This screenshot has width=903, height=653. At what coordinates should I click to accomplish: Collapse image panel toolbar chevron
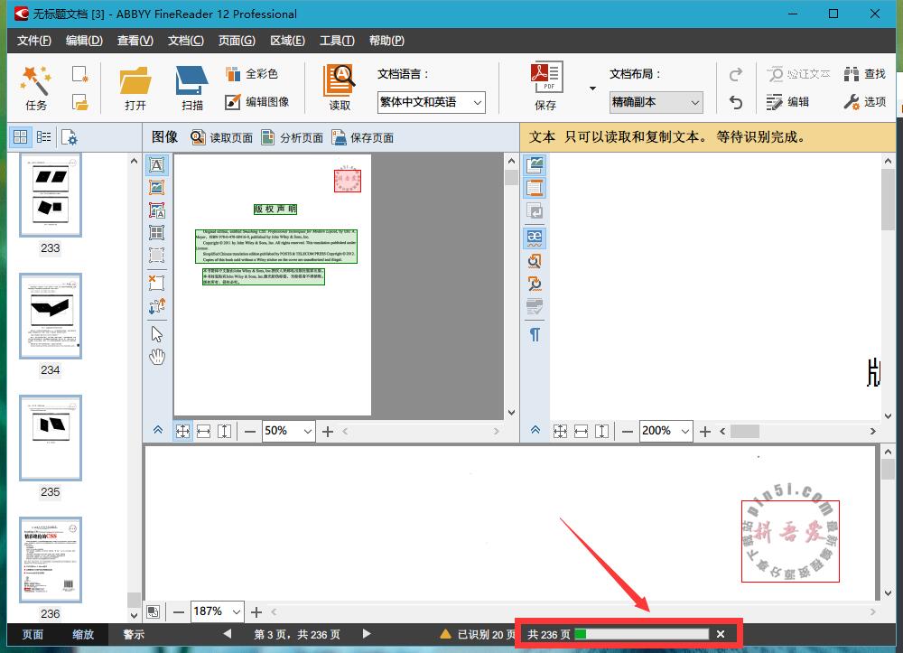158,430
